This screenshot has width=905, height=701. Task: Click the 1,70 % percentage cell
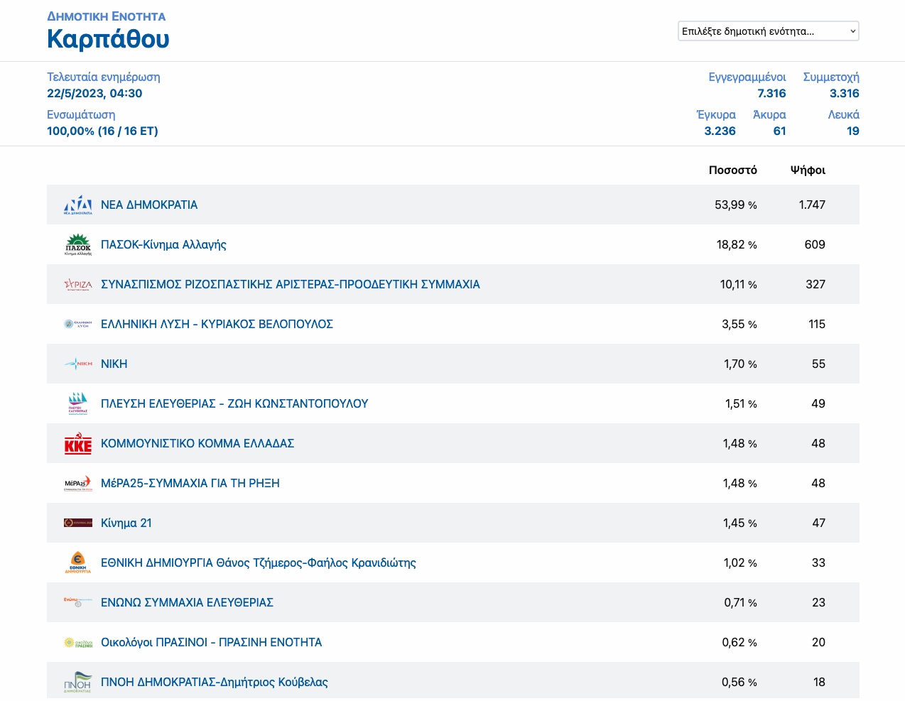[x=740, y=364]
